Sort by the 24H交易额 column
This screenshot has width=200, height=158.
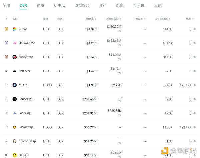113,19
